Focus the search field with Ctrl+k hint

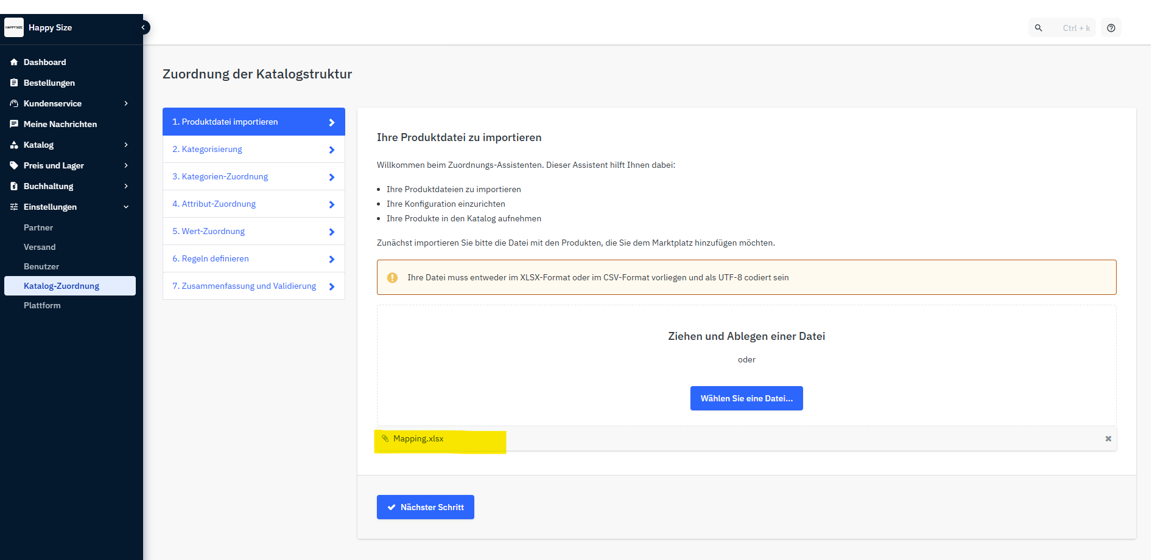click(x=1075, y=28)
